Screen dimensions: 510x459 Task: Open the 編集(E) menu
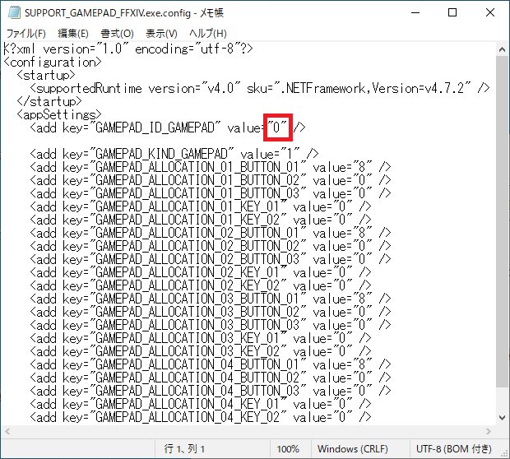[x=73, y=33]
